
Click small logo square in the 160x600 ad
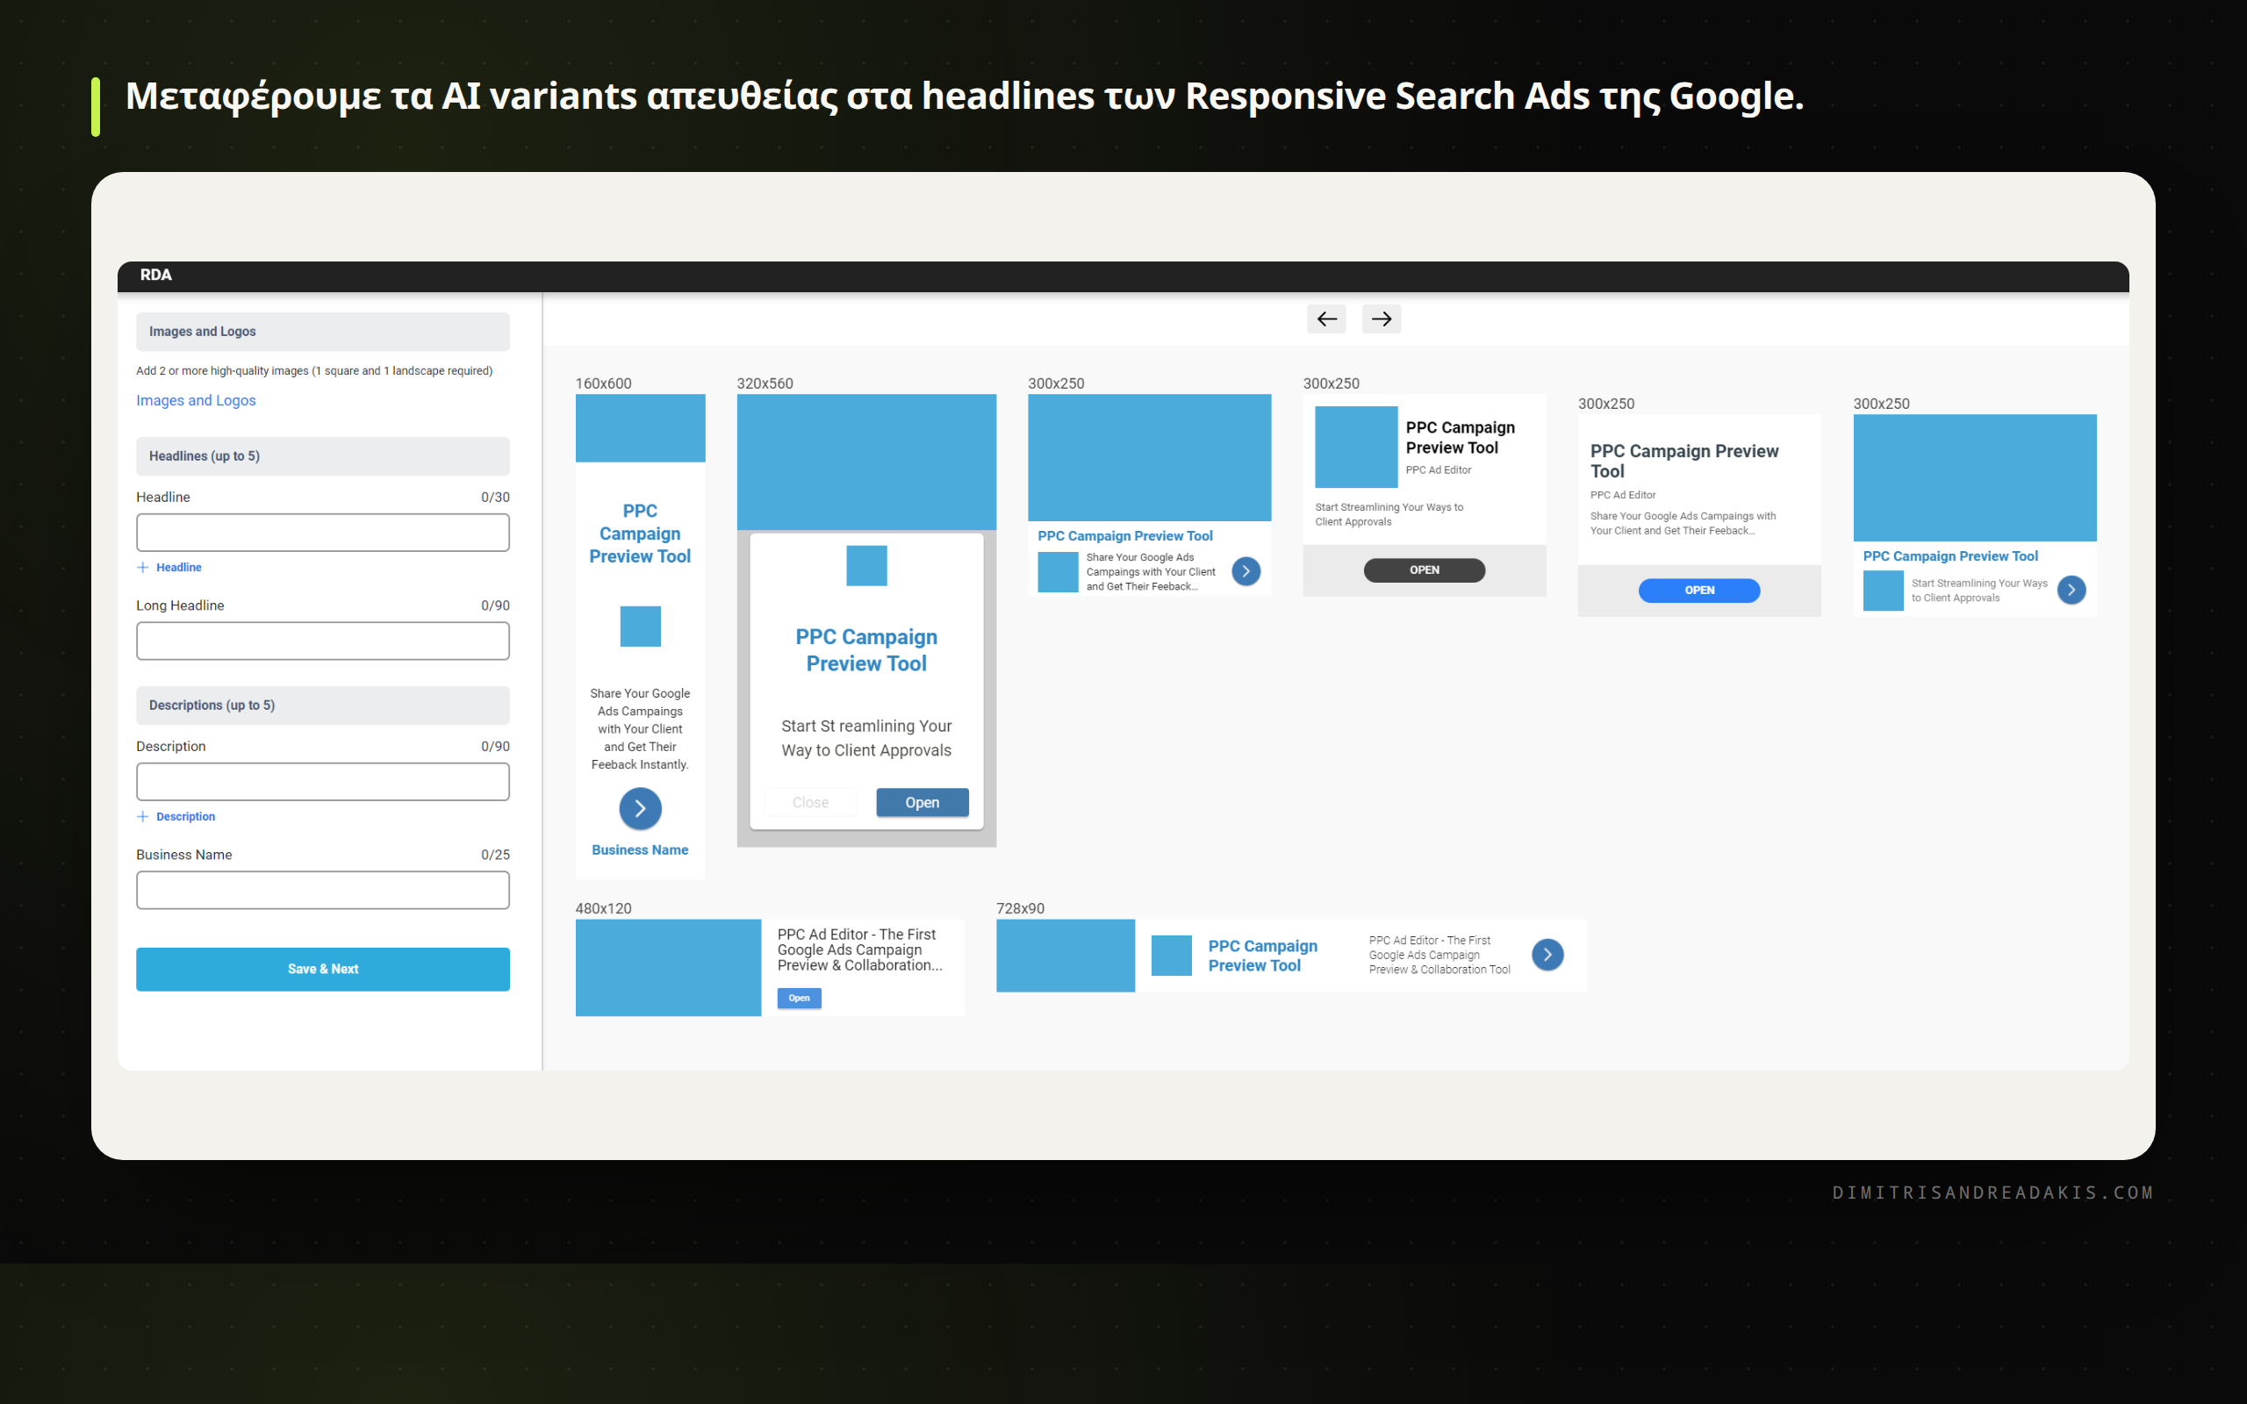[x=640, y=626]
